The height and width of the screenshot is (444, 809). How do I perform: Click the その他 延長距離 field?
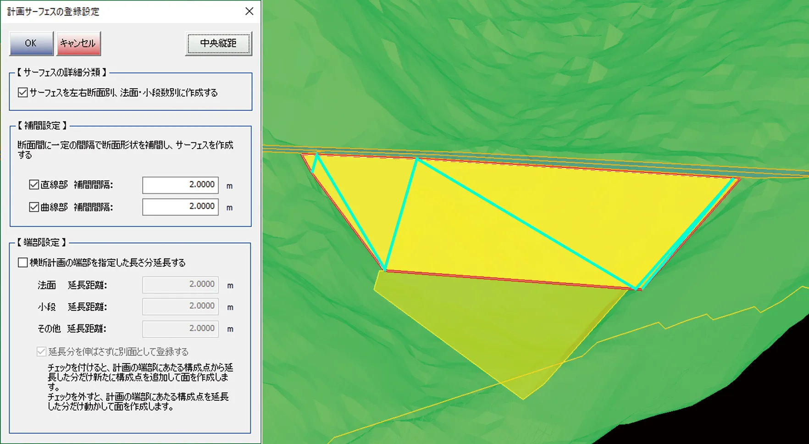pos(180,328)
